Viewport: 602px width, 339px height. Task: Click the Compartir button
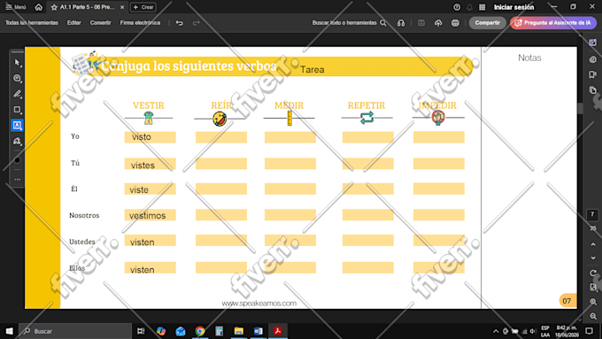(487, 23)
